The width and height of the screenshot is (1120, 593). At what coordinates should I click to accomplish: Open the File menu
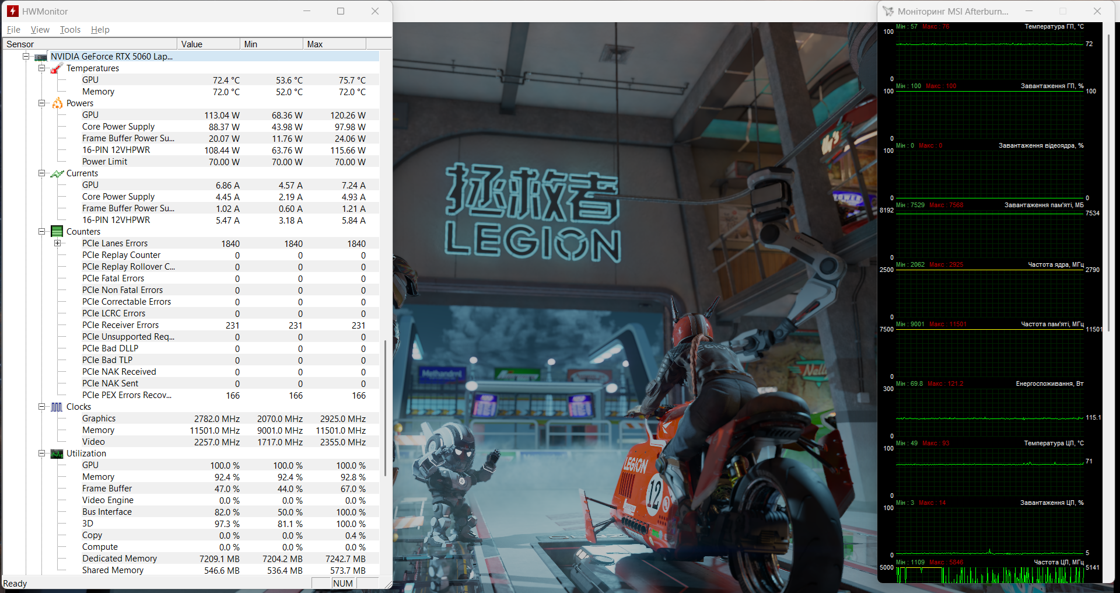13,30
